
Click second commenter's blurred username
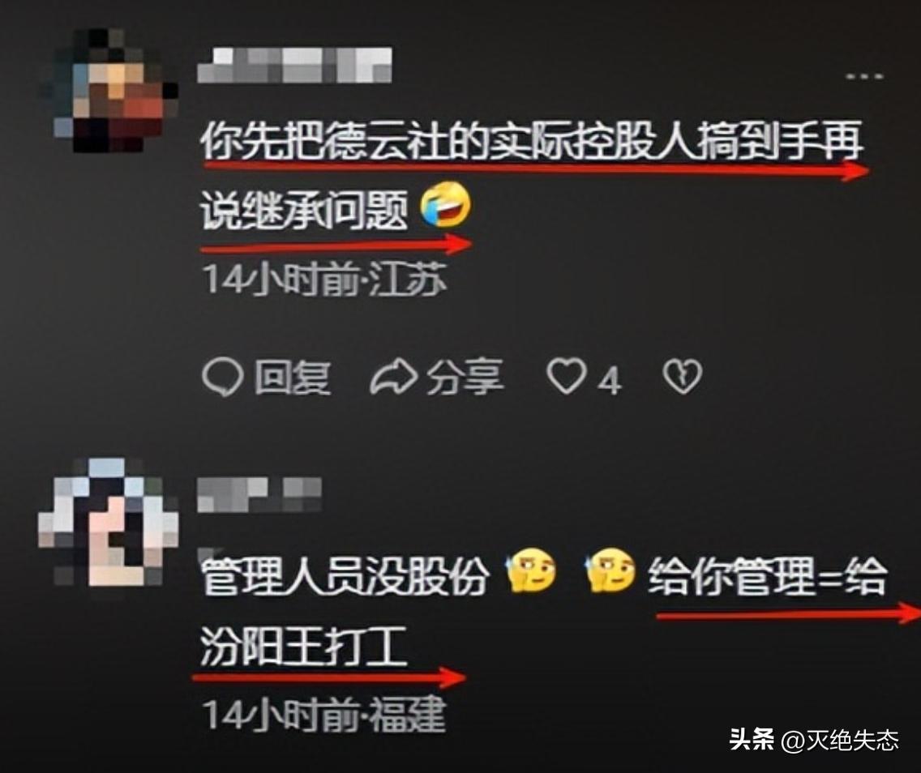[259, 495]
